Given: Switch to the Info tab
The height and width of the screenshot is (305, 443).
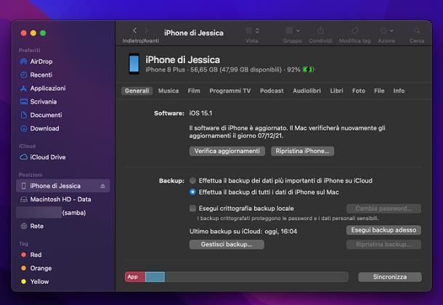Looking at the screenshot, I should pos(399,91).
